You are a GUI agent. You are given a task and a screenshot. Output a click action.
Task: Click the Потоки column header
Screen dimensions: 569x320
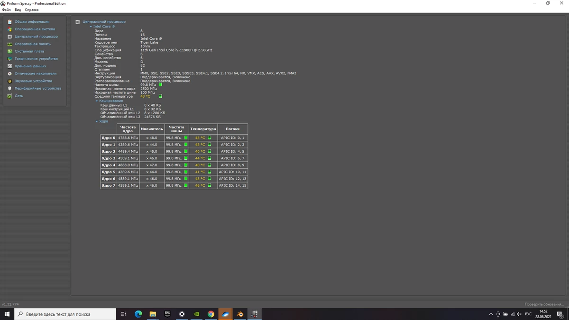232,129
